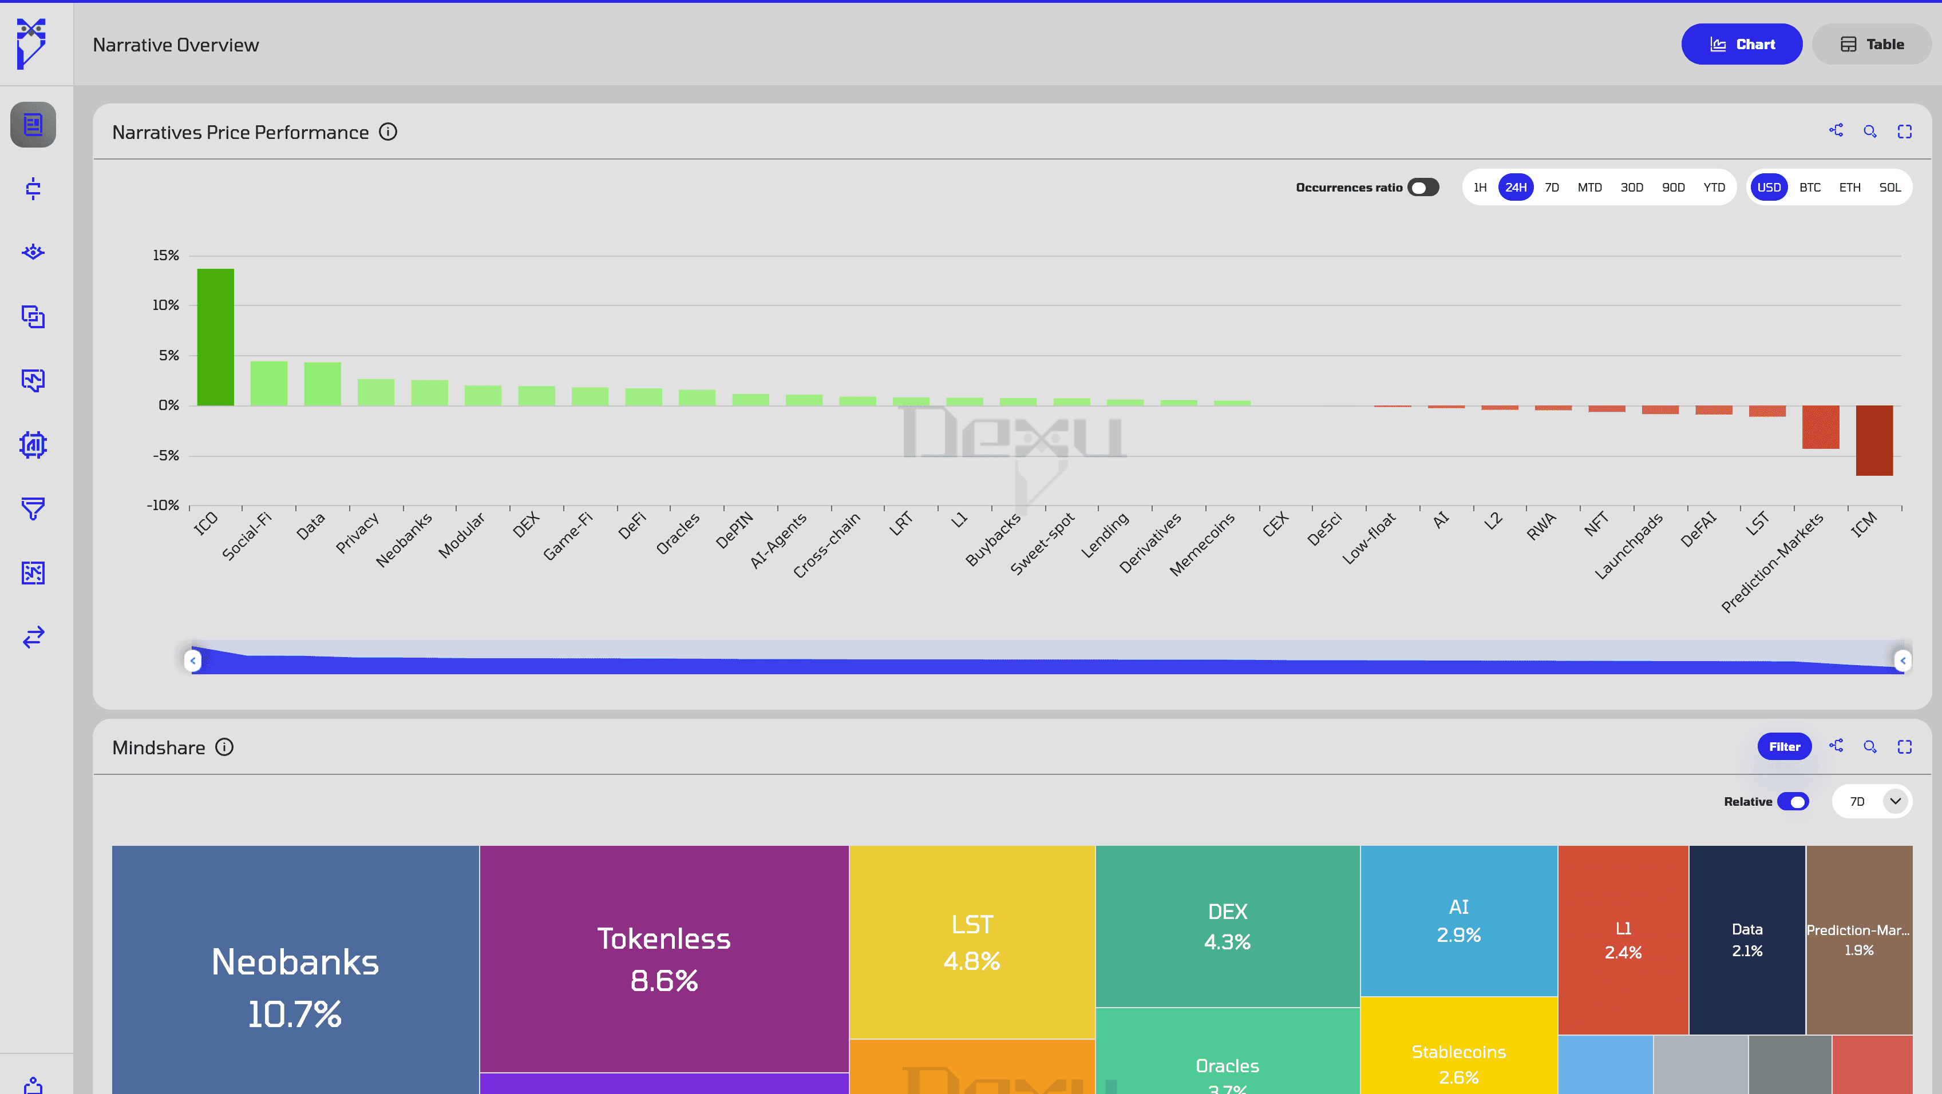Open the AI chip sidebar icon
This screenshot has height=1094, width=1942.
coord(33,444)
